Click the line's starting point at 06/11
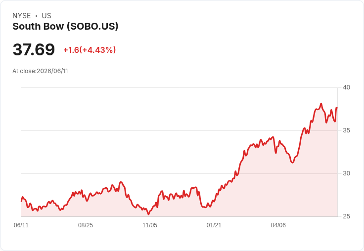The image size is (364, 251). pyautogui.click(x=22, y=201)
